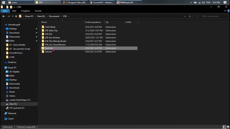Open Dokumente under Schnellzugriff
Screen dimensions: 230x129
click(14, 37)
